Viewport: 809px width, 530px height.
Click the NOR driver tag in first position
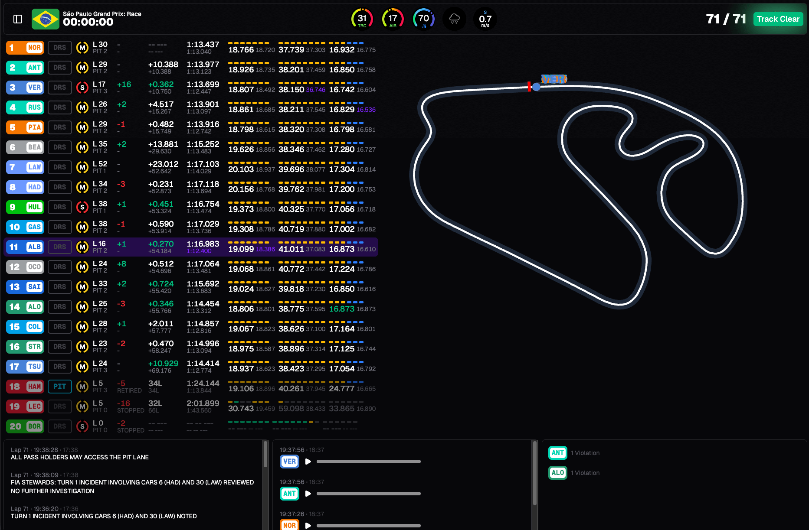[34, 48]
